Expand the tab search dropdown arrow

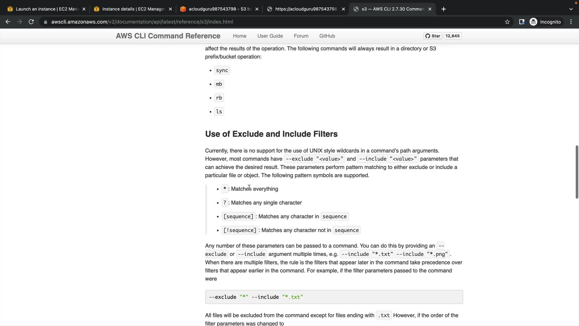tap(571, 9)
